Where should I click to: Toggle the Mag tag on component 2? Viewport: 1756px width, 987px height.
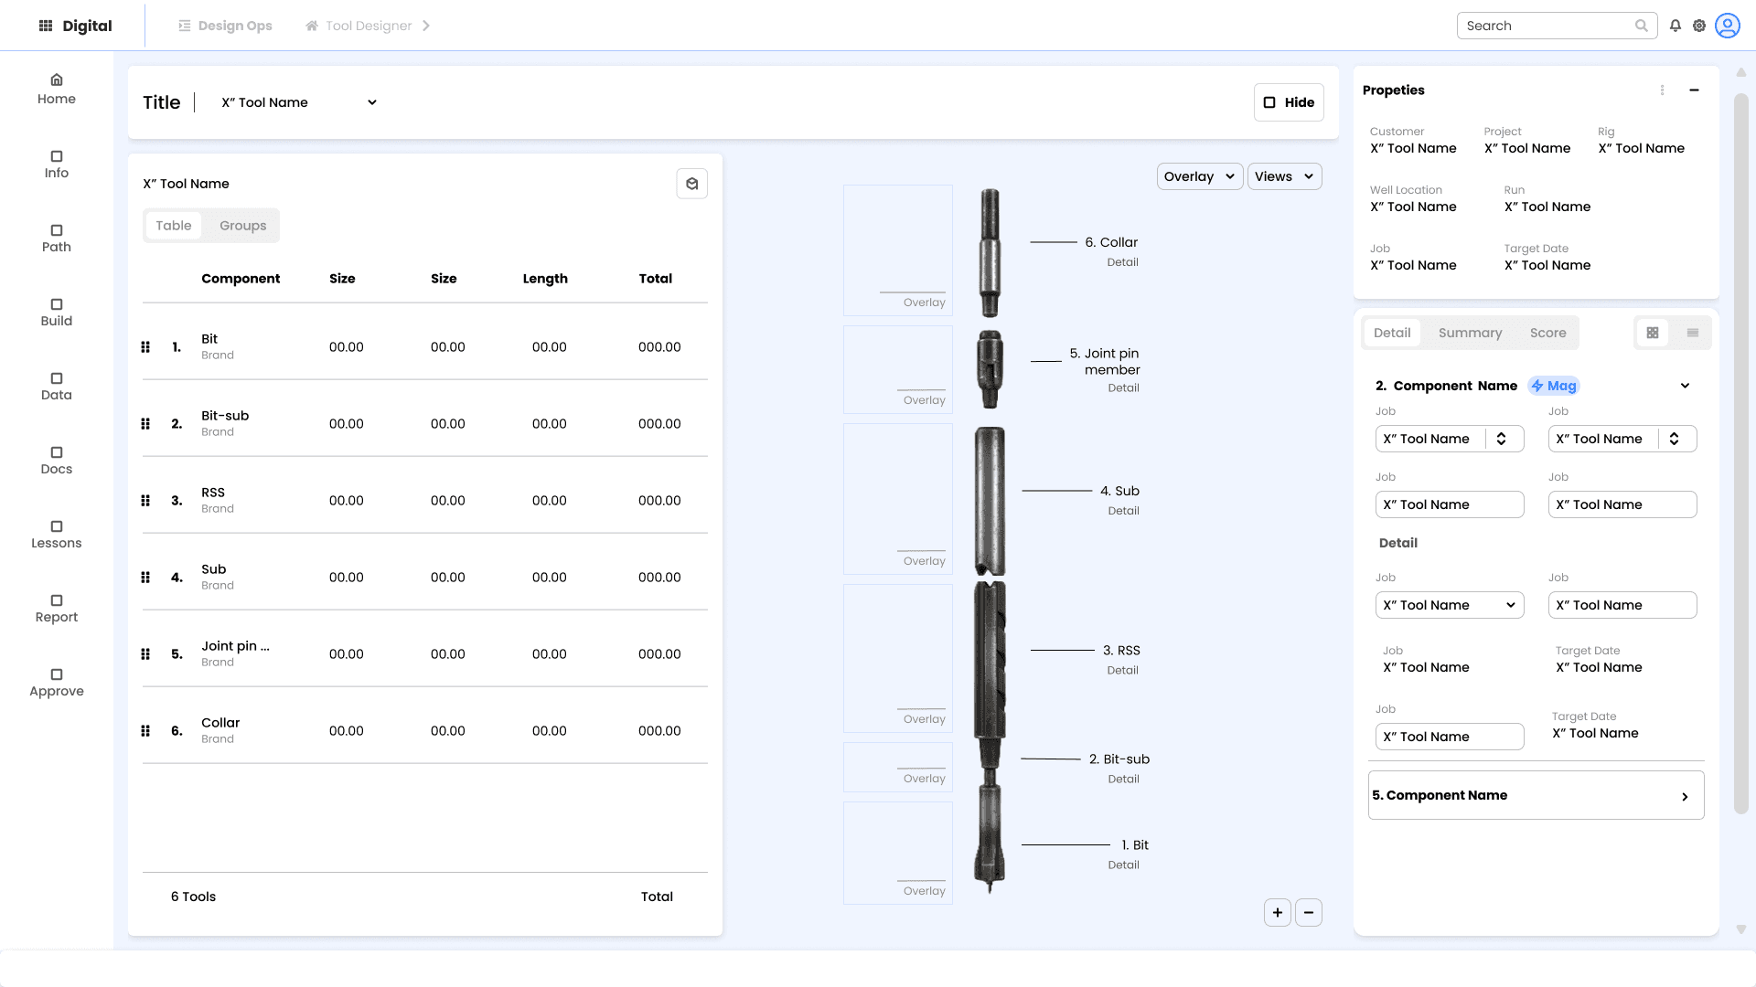[1554, 386]
